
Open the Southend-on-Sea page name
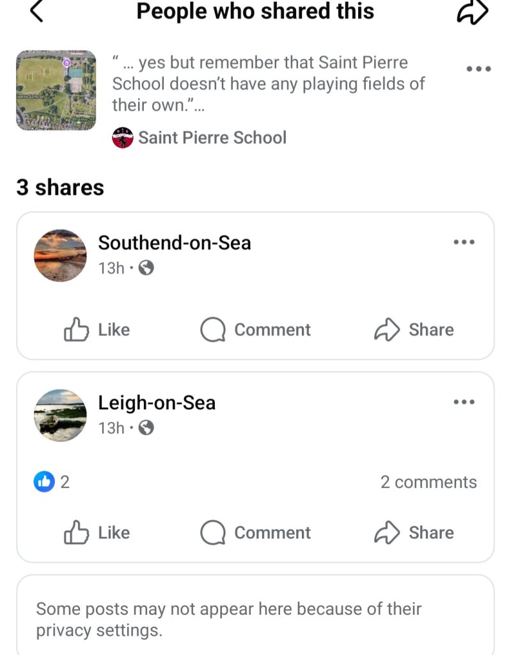(174, 243)
